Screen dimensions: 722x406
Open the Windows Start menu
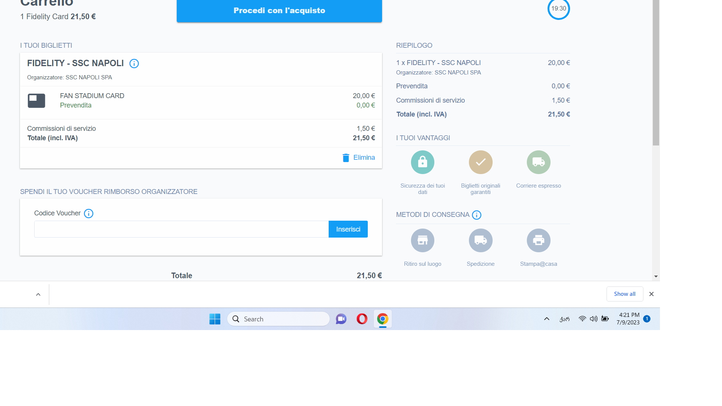click(x=215, y=319)
